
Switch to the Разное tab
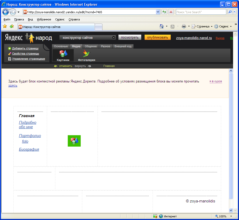pos(106,46)
